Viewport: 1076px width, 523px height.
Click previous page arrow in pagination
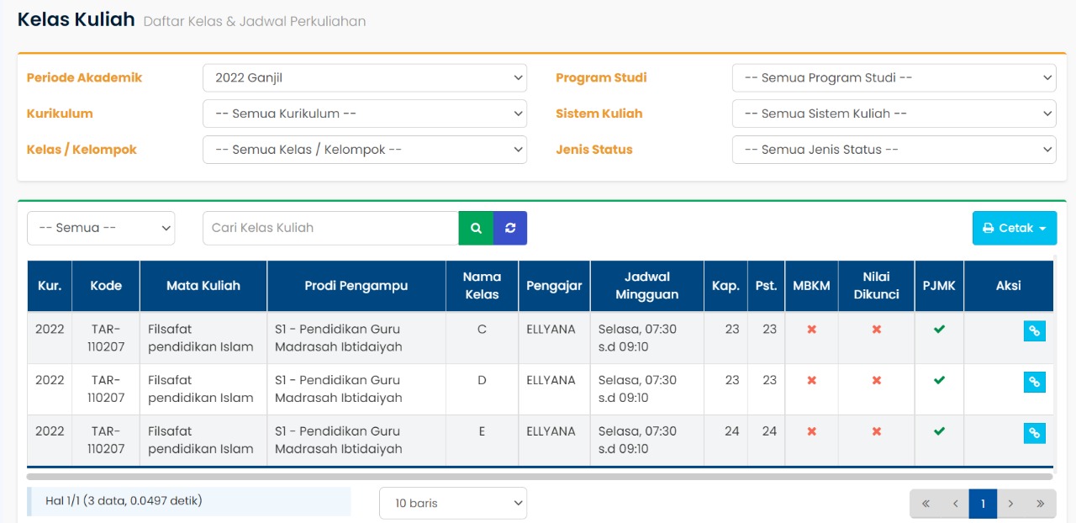click(955, 504)
